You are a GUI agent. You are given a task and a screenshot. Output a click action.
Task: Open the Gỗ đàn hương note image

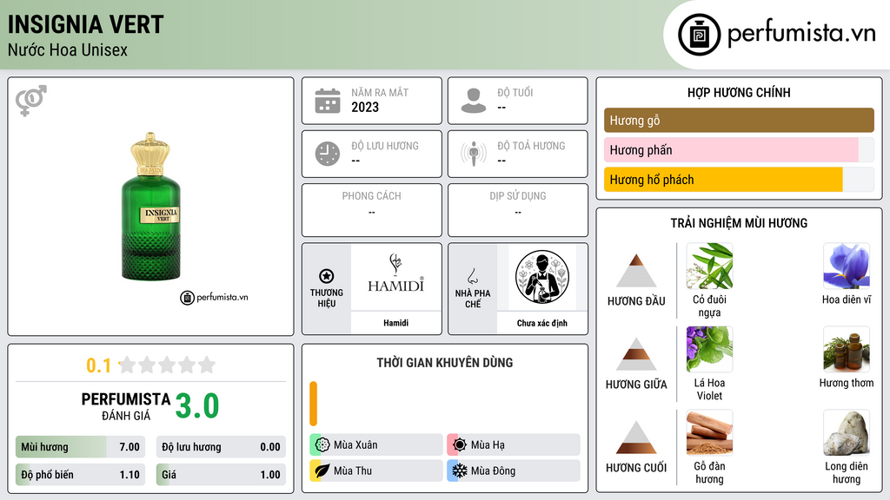709,432
